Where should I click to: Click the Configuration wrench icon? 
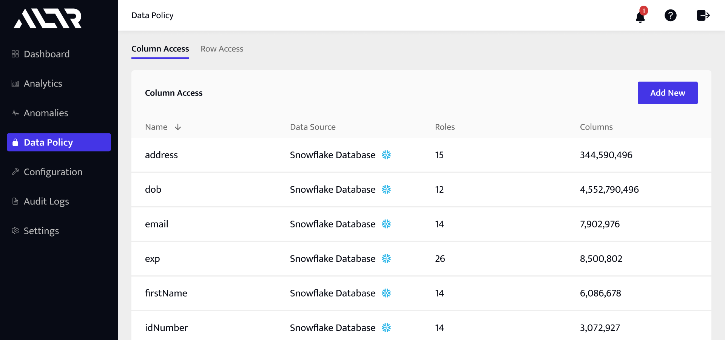pos(15,172)
